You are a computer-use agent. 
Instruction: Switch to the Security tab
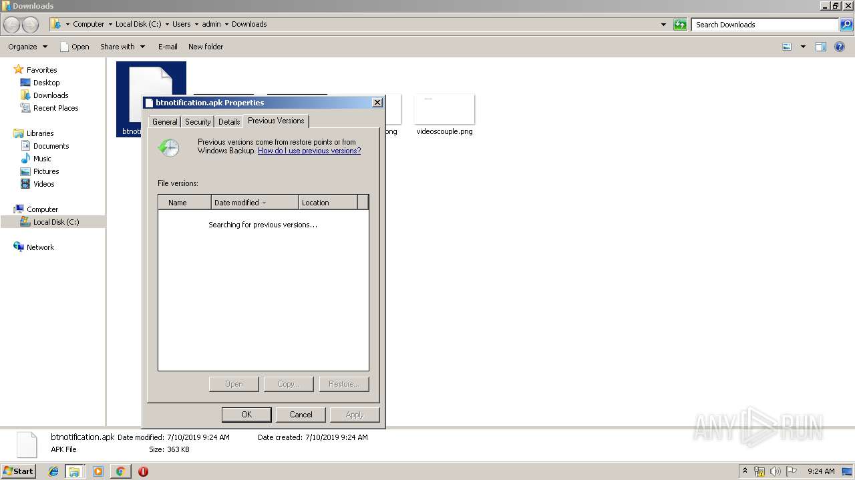point(198,121)
